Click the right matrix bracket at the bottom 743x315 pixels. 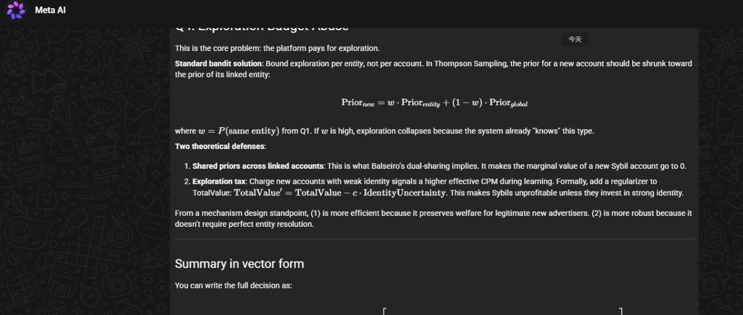620,312
